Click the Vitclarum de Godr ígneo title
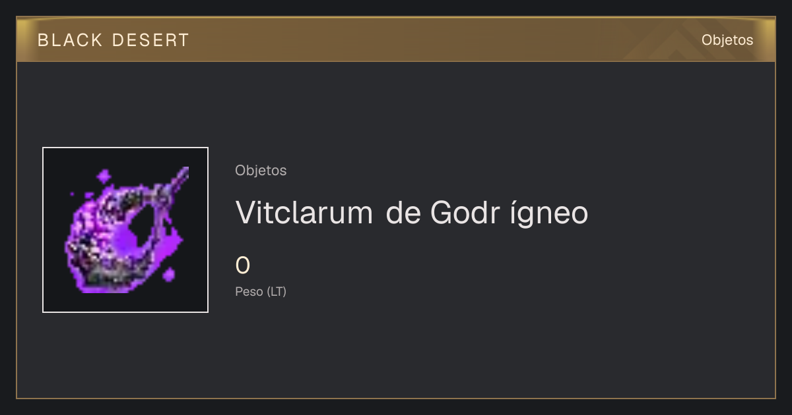The height and width of the screenshot is (415, 792). click(x=412, y=213)
